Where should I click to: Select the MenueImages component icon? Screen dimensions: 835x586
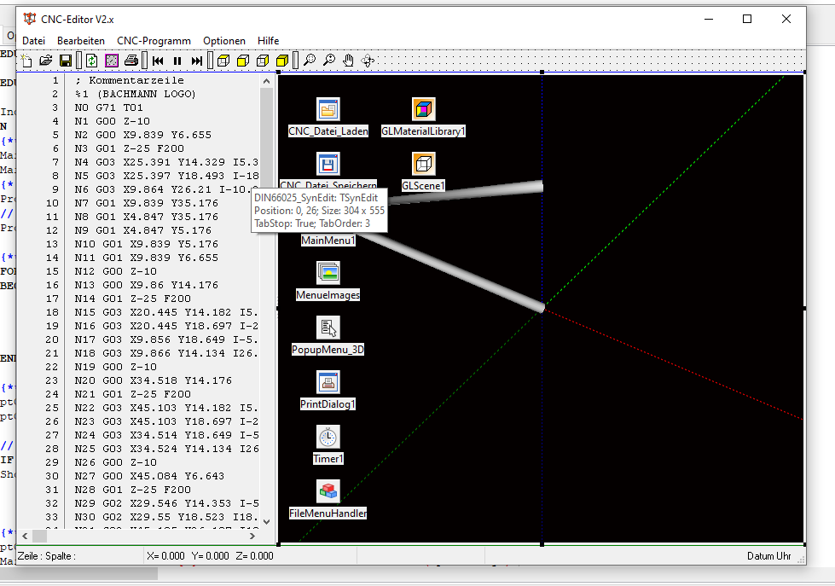coord(328,273)
